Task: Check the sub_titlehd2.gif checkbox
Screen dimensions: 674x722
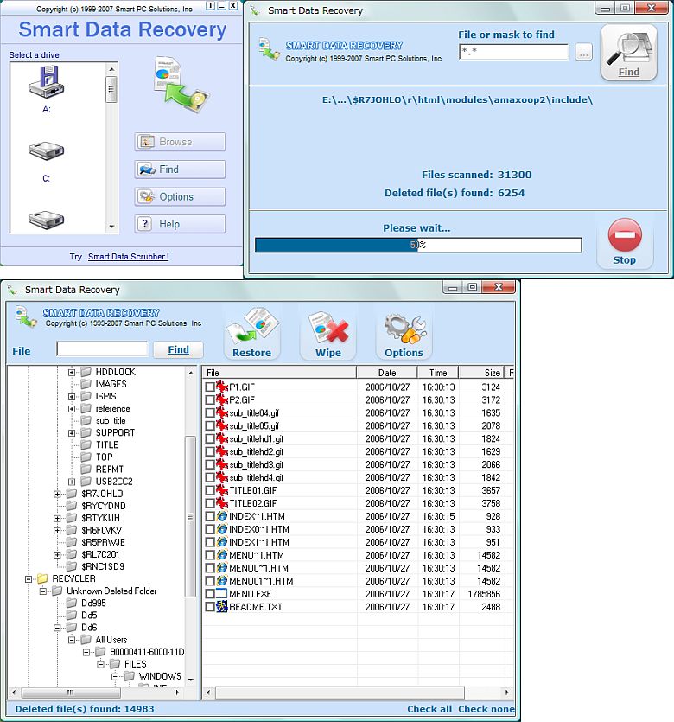Action: point(210,451)
